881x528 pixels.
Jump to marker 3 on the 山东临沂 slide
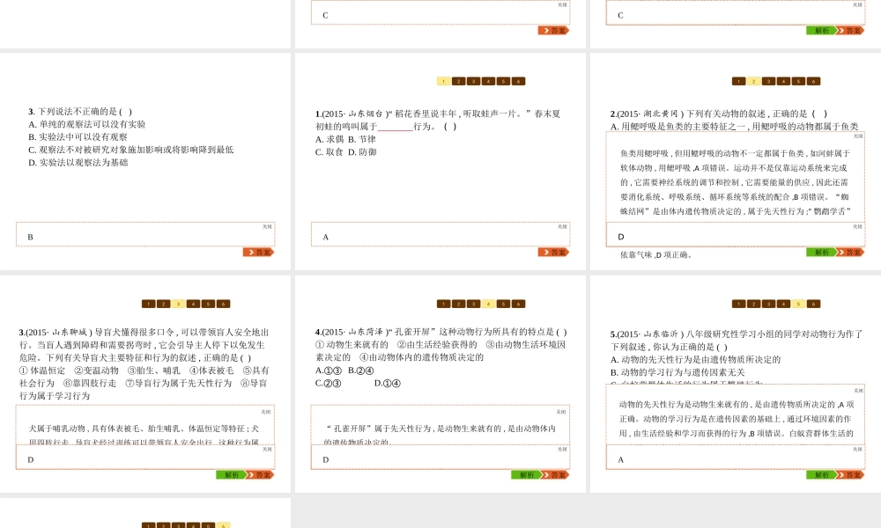click(x=768, y=304)
